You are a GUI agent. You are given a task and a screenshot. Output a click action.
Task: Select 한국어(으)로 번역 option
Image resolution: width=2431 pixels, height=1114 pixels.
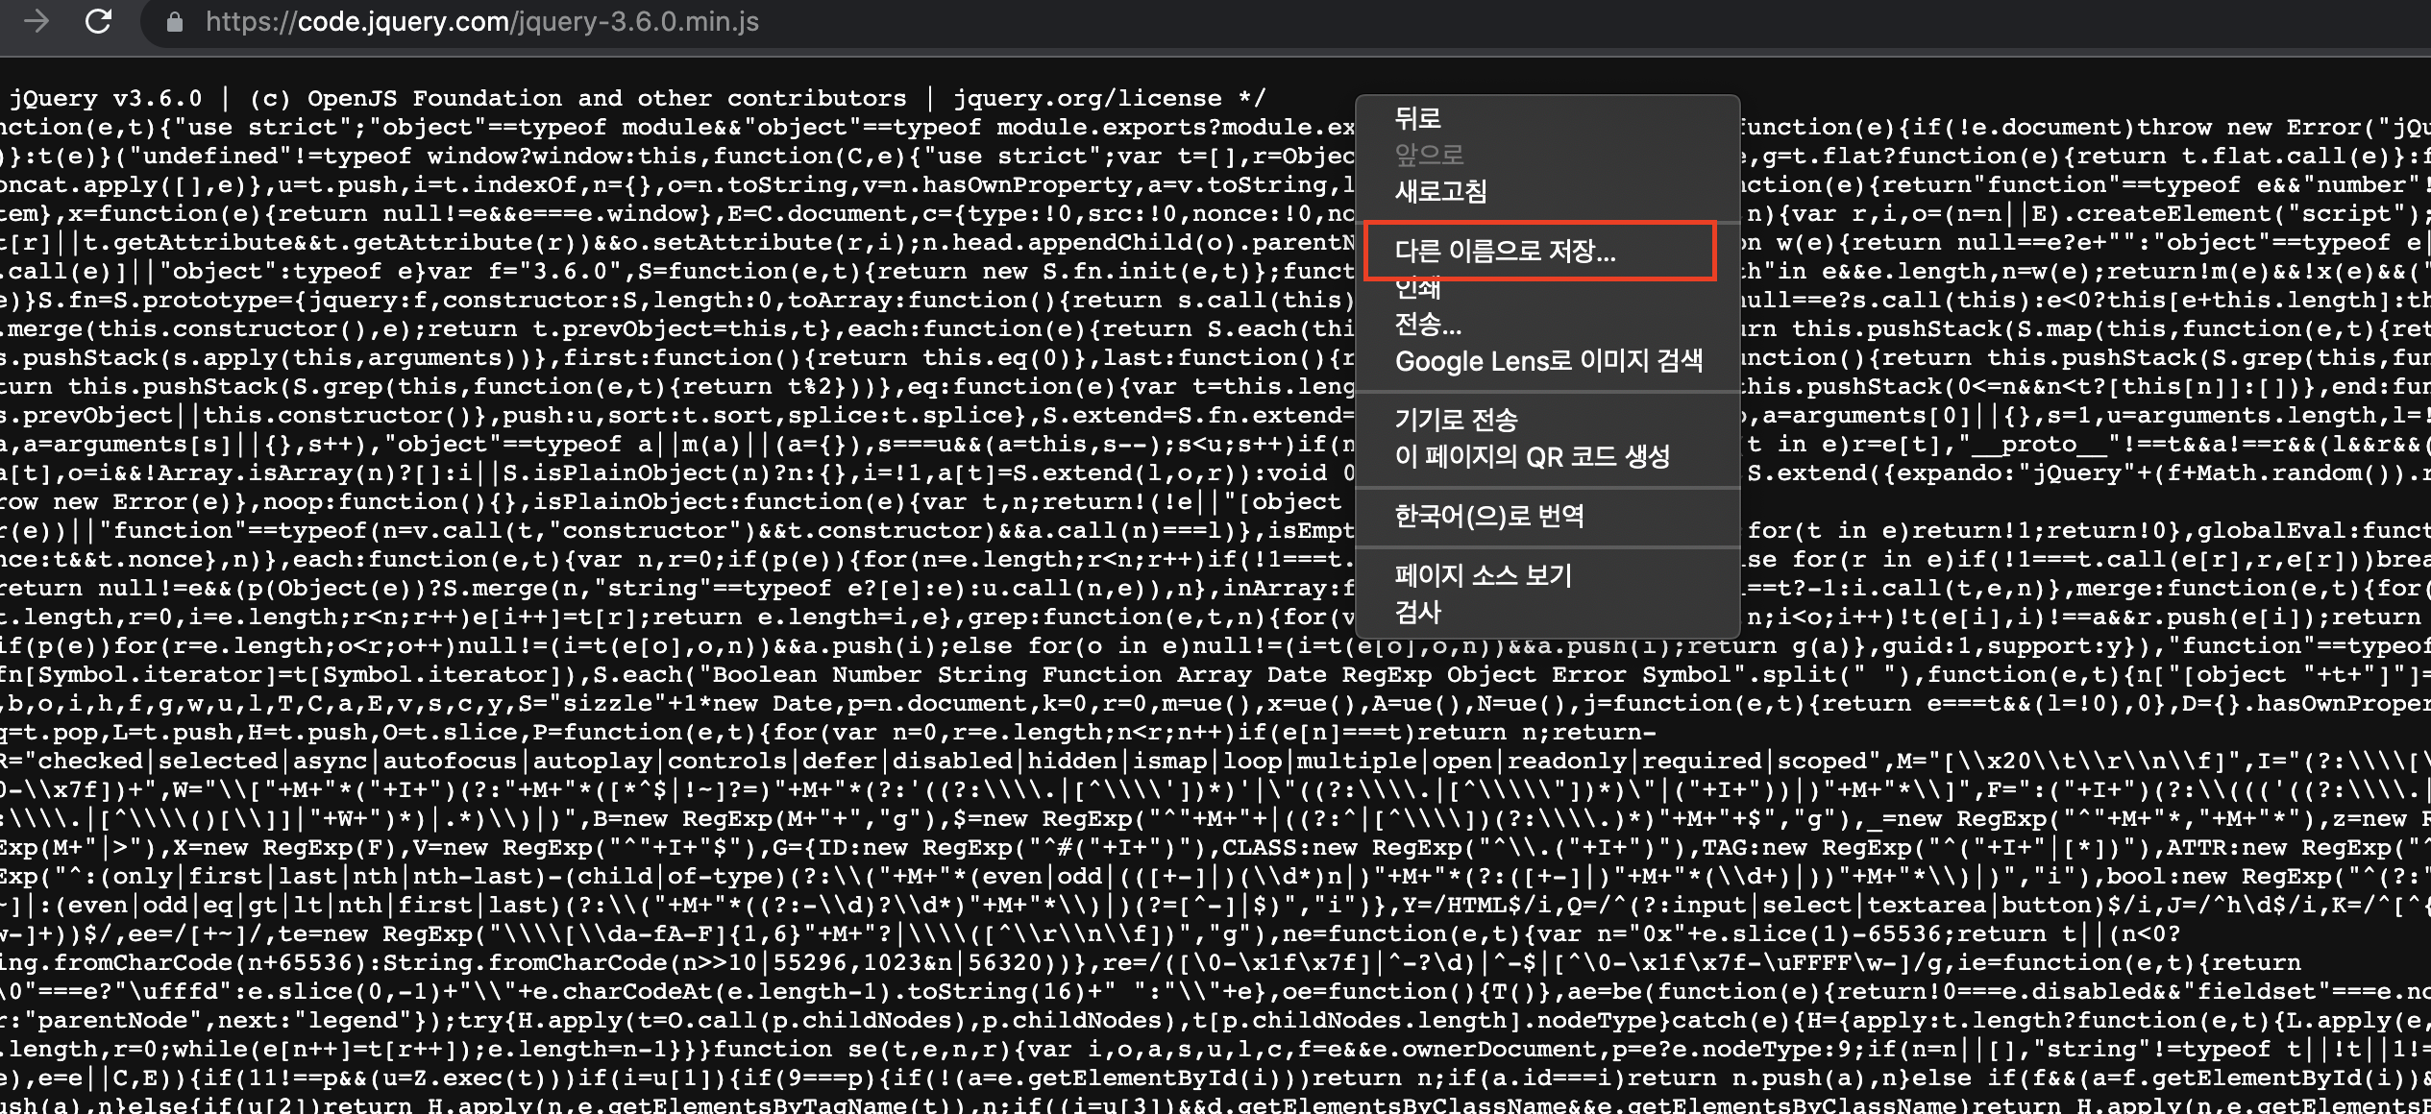pos(1488,516)
